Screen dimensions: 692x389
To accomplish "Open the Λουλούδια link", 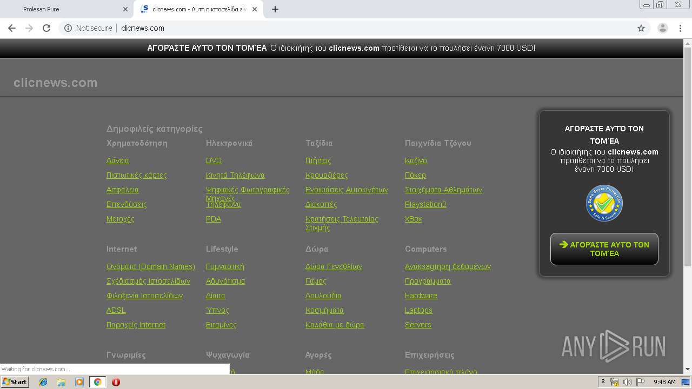I will coord(323,296).
